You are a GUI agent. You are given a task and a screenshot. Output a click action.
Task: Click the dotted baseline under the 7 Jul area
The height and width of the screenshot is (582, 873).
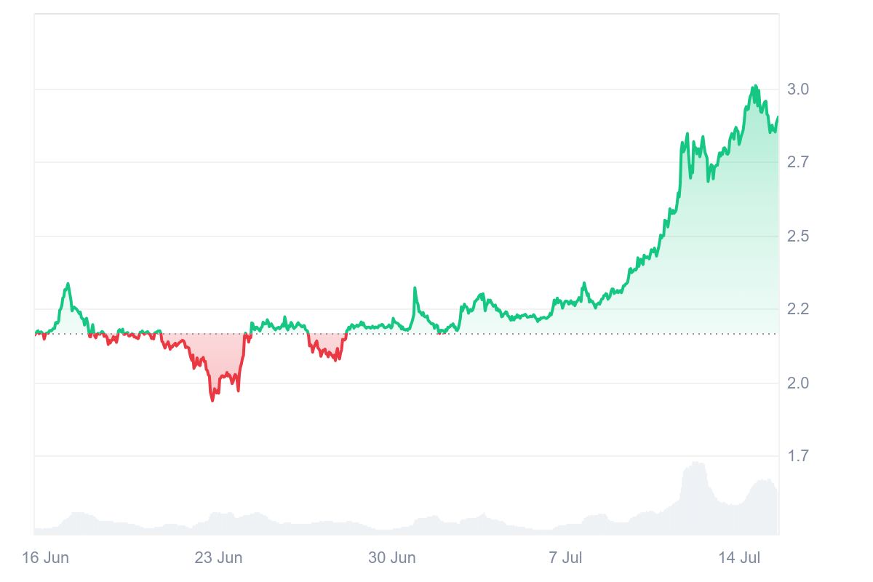pyautogui.click(x=565, y=334)
